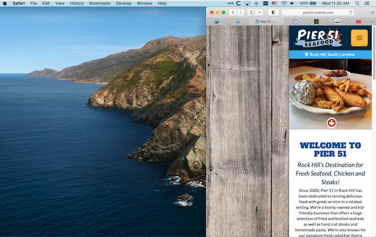
Task: Click the fried seafood plate photo
Action: 330,94
